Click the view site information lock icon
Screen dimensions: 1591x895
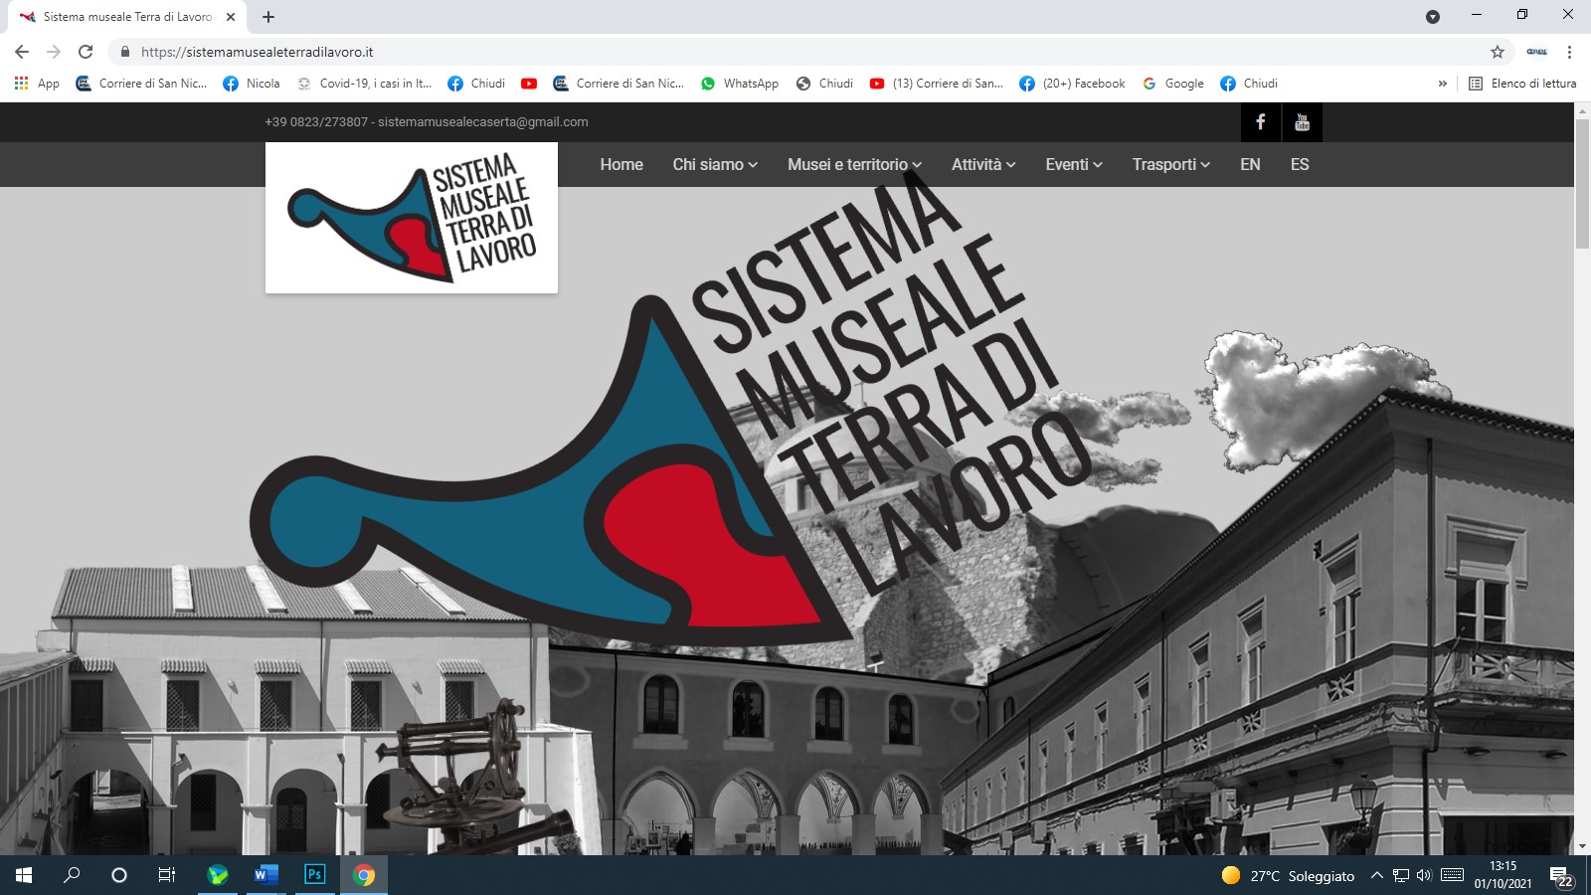[125, 52]
